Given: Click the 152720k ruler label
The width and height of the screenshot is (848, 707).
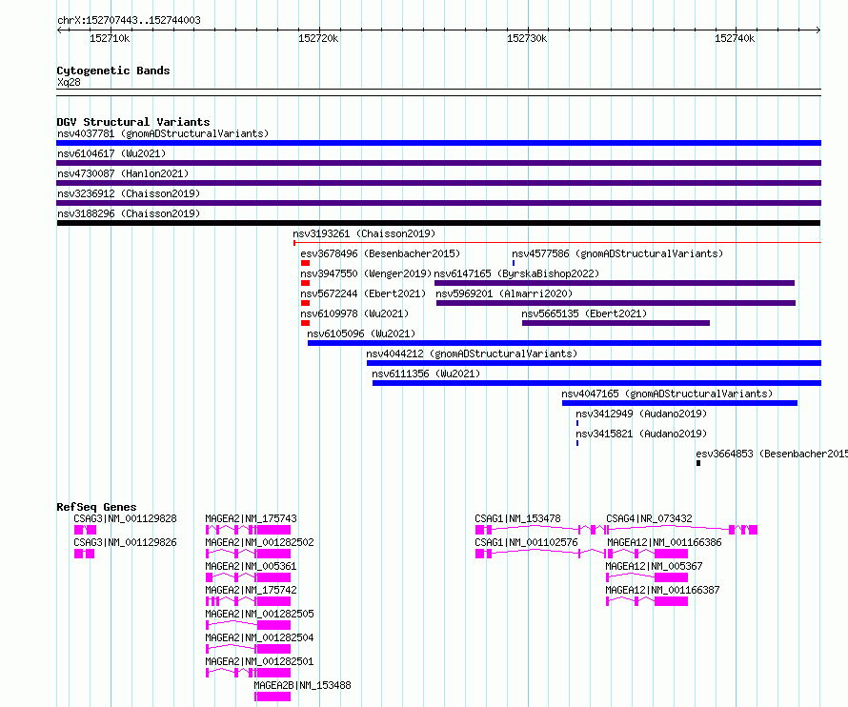Looking at the screenshot, I should click(x=318, y=38).
